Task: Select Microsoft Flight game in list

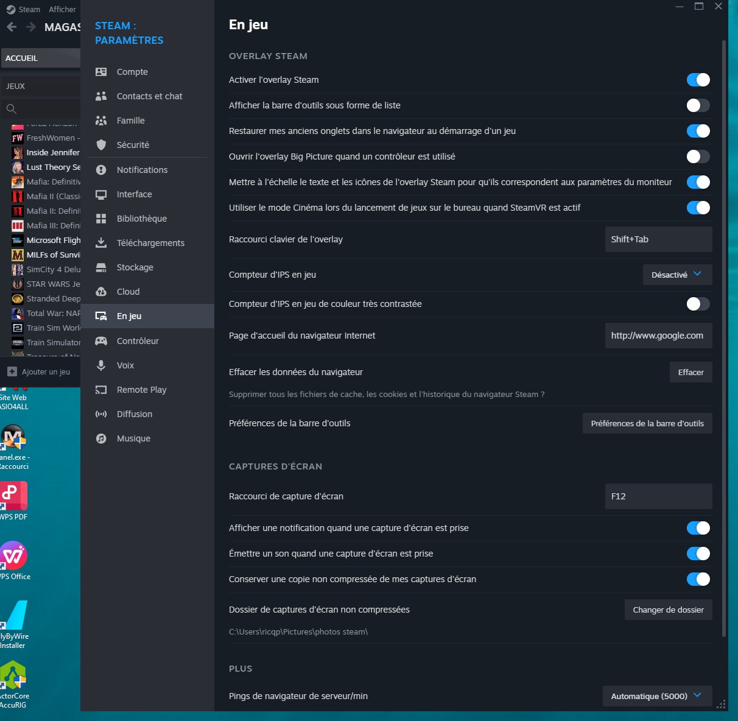Action: tap(46, 240)
